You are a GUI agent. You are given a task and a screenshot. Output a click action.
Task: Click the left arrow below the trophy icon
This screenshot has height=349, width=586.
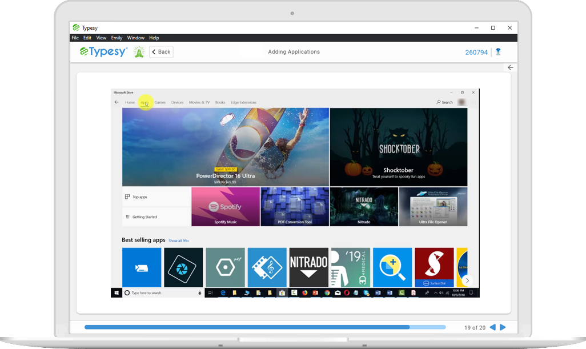[x=510, y=67]
